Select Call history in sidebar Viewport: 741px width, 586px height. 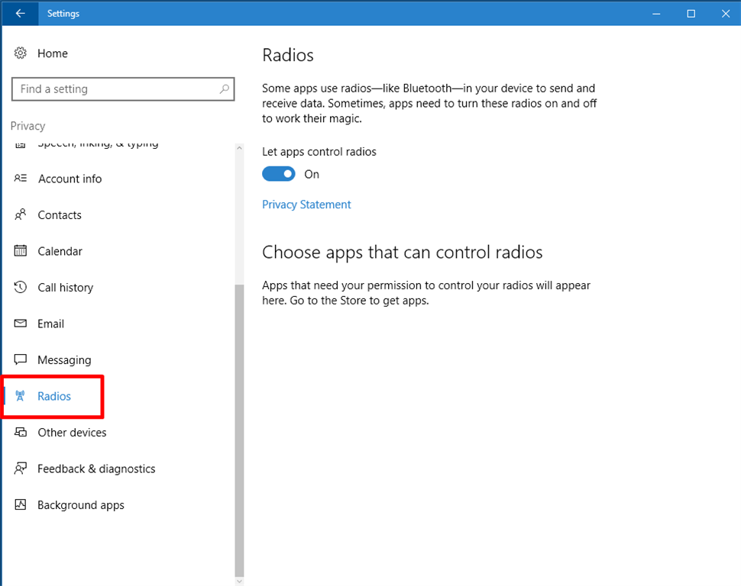coord(65,288)
